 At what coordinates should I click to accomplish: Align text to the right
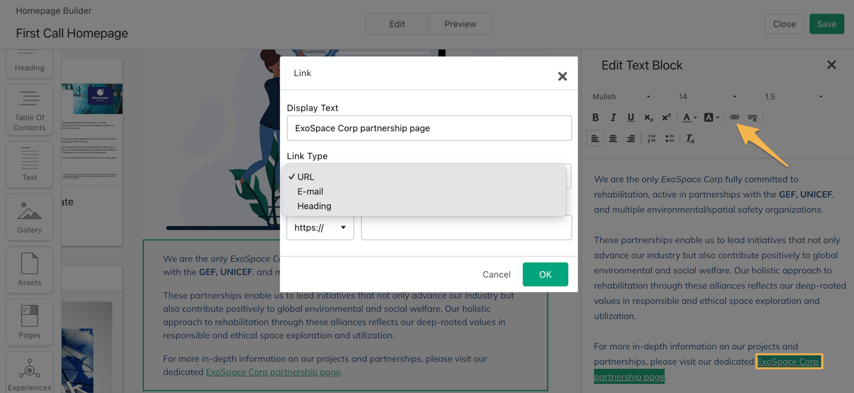(631, 139)
